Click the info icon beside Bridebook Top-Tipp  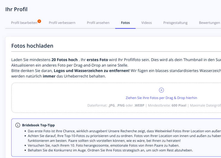[18, 125]
